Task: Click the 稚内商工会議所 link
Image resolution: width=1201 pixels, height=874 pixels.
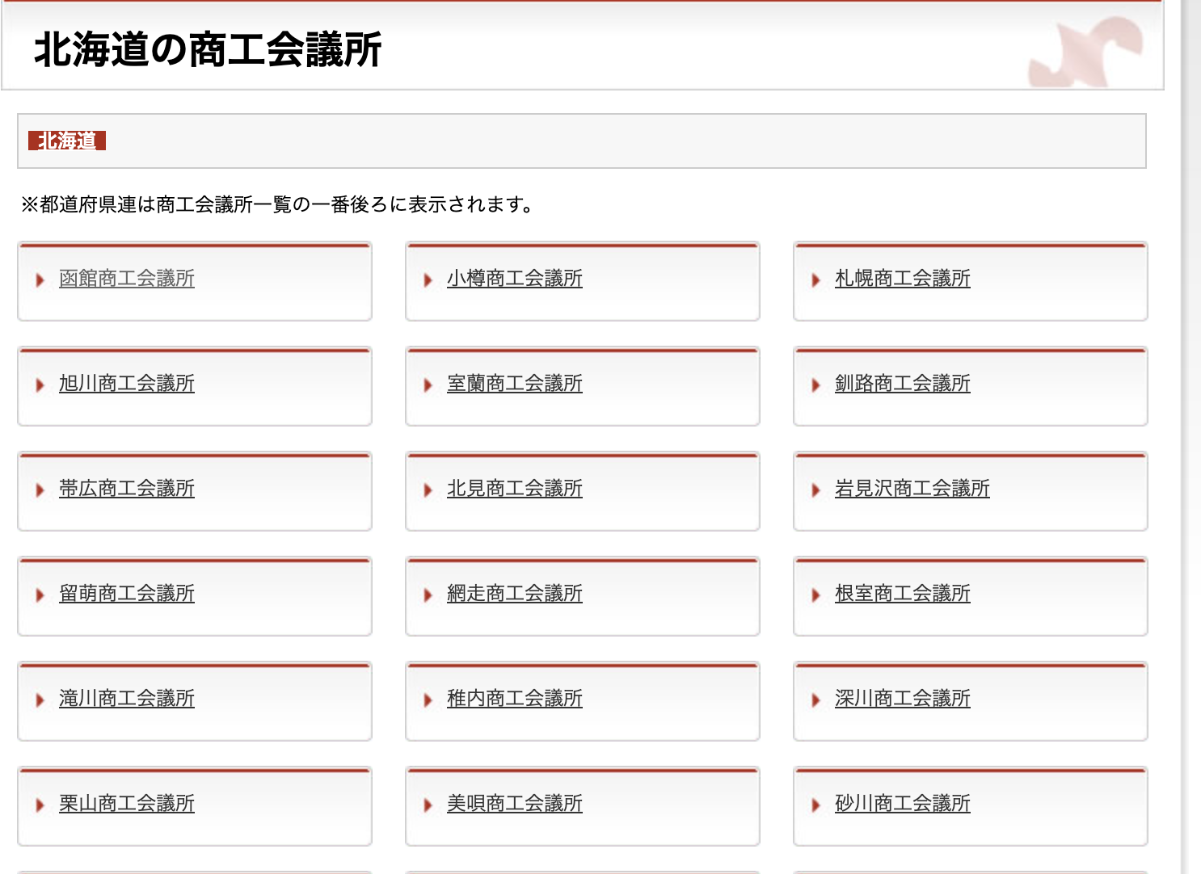Action: coord(515,699)
